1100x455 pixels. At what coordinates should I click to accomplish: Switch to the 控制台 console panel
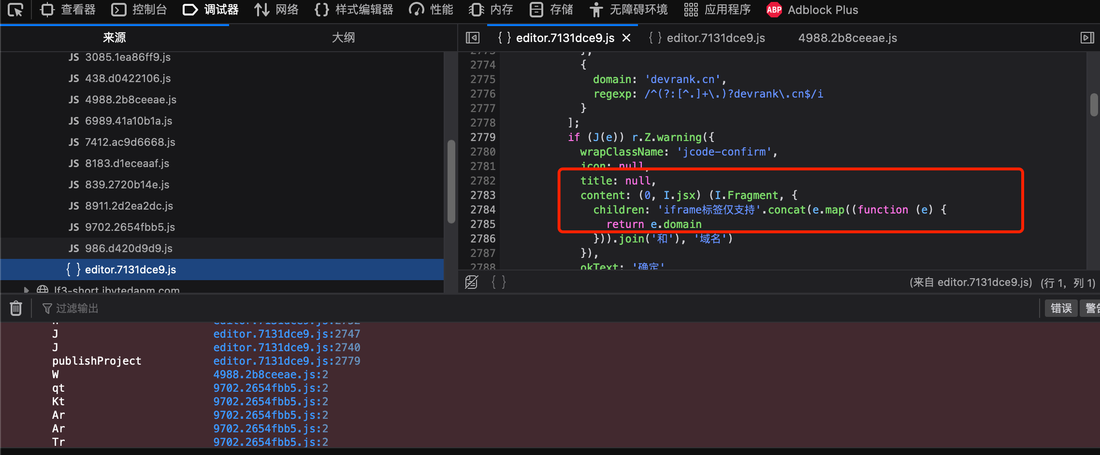(139, 10)
